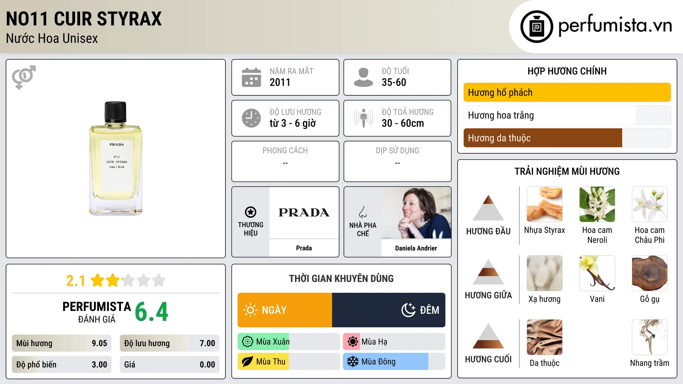Click the clock icon beside Độ lưu hương
Viewport: 683px width, 384px height.
coord(251,118)
